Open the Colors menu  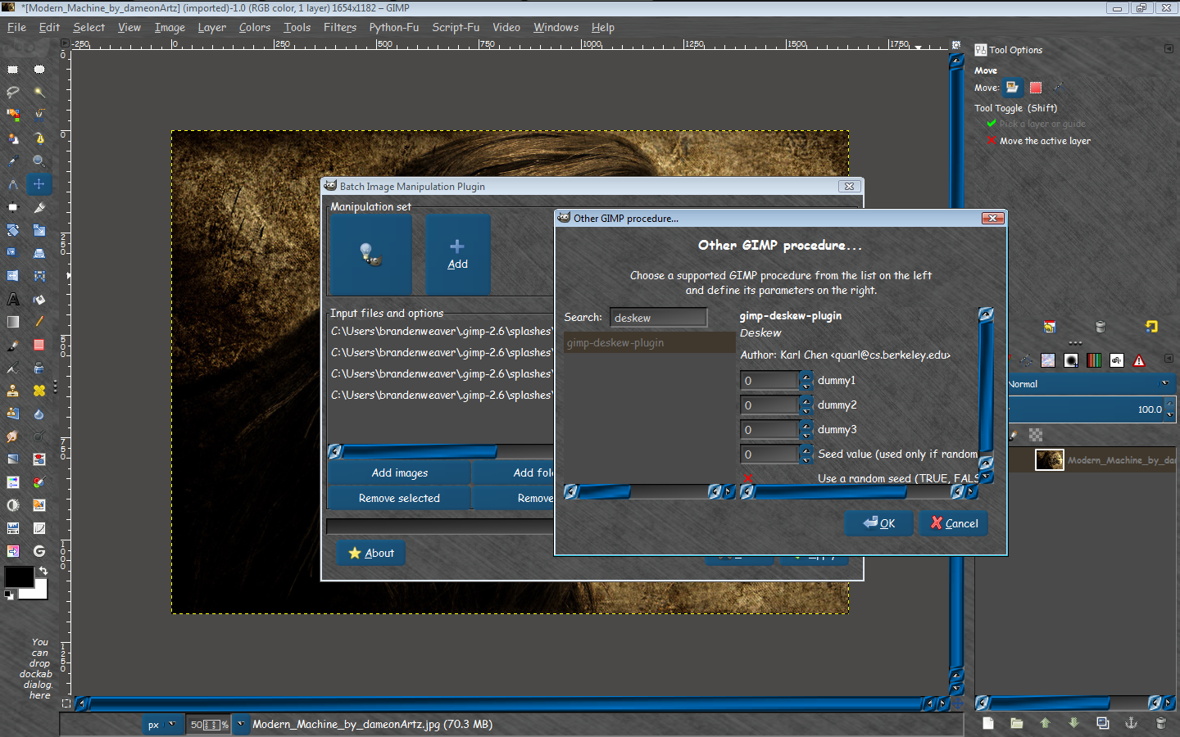click(x=255, y=27)
